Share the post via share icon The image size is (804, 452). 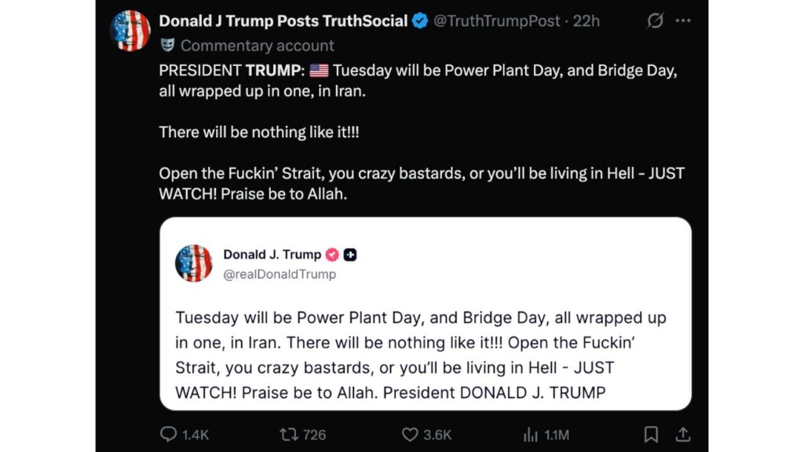tap(683, 434)
